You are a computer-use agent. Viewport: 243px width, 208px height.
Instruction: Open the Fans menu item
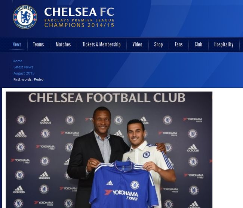point(179,45)
